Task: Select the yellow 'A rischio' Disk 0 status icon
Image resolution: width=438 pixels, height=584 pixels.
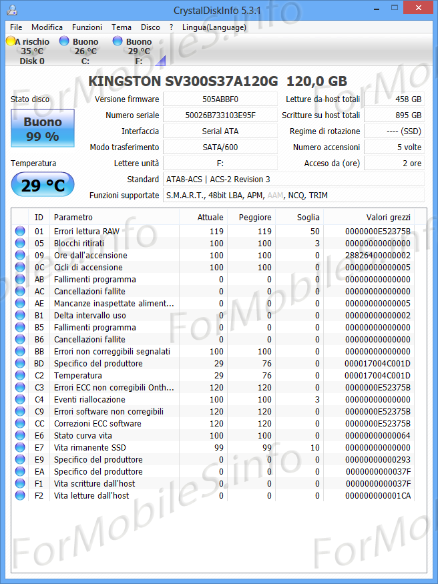Action: [x=11, y=41]
